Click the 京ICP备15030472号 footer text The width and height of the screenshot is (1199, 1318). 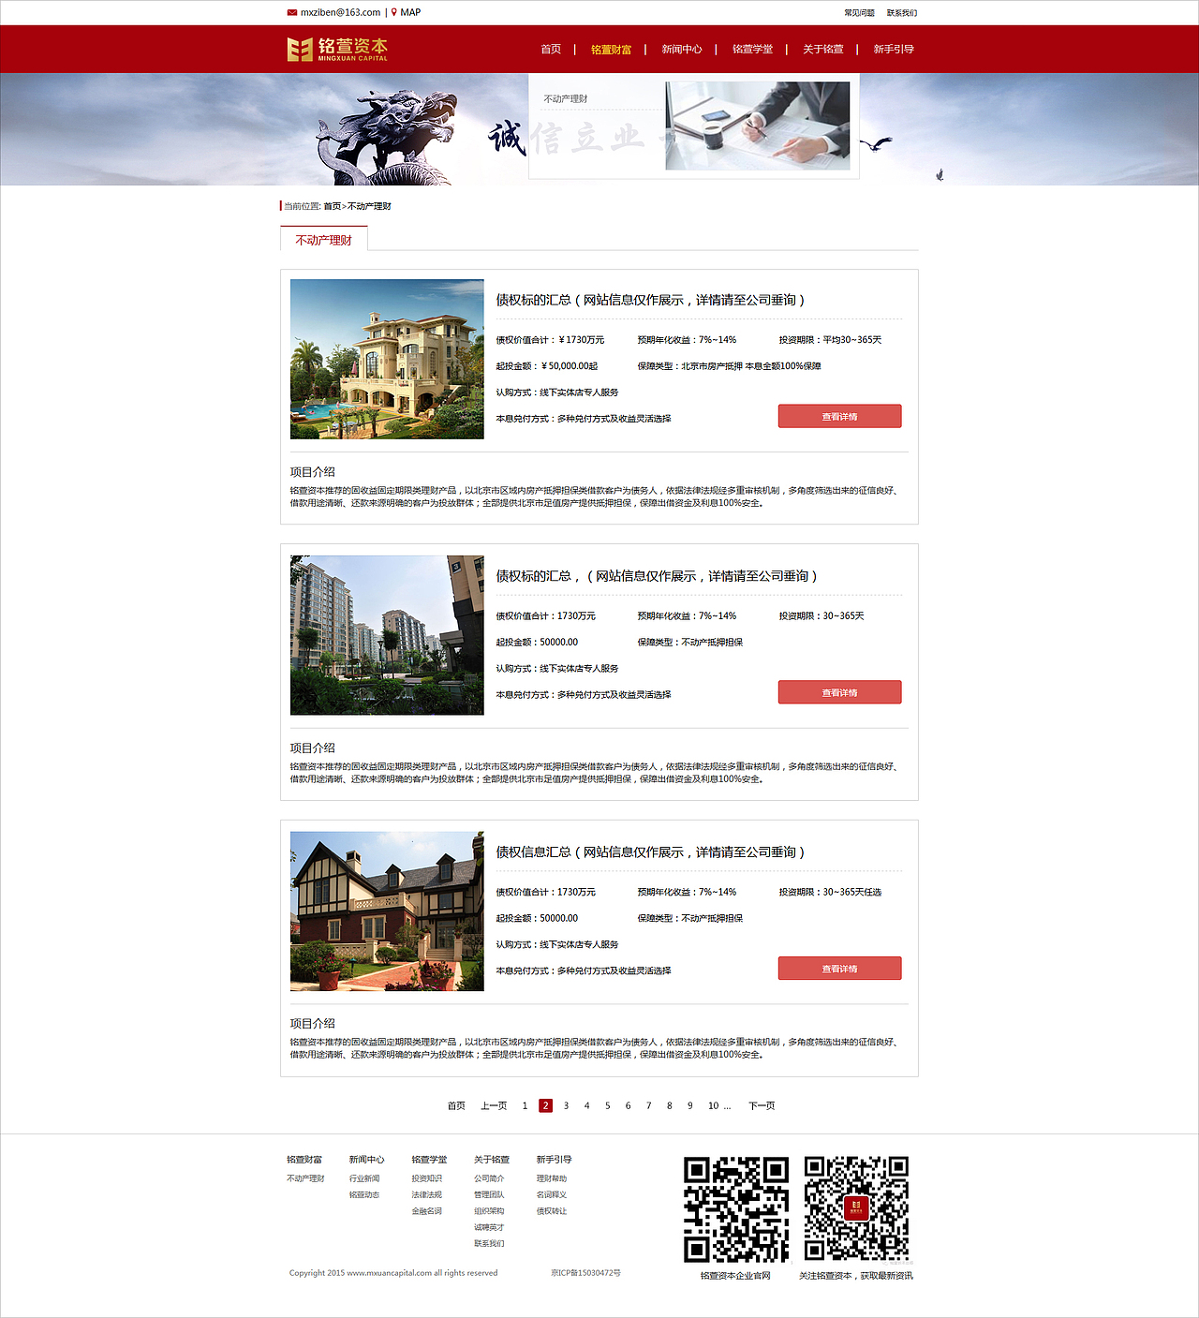(x=586, y=1273)
